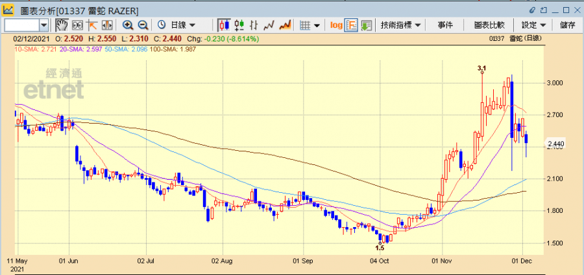
Task: Click the 圖表比較 button
Action: pyautogui.click(x=489, y=25)
